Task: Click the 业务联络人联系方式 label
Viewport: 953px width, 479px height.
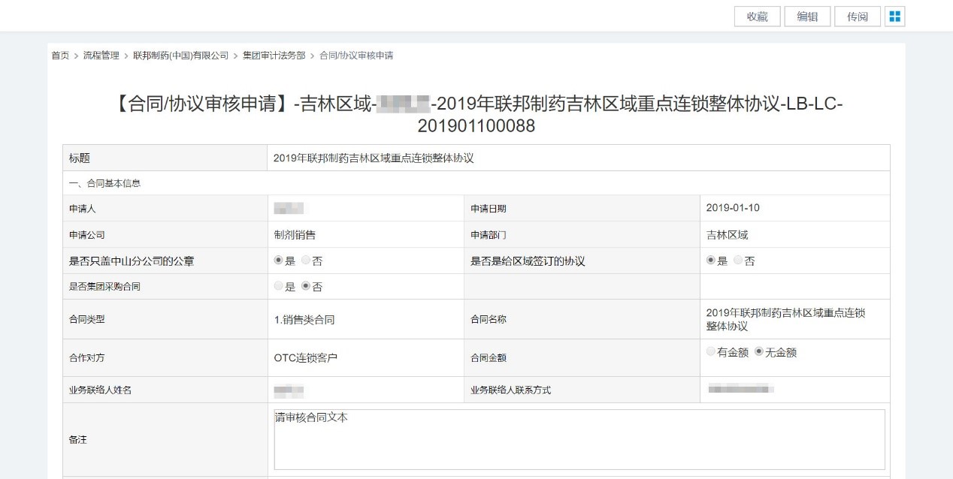Action: pos(511,390)
